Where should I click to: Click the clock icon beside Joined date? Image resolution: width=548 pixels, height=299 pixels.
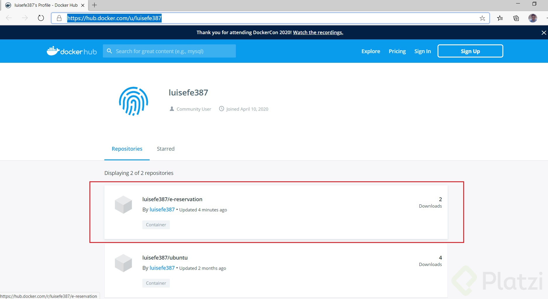(222, 109)
